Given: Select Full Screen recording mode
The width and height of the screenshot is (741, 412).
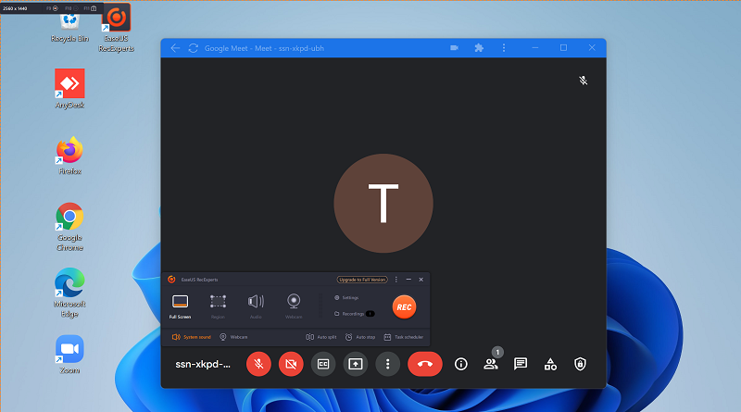Looking at the screenshot, I should click(x=180, y=306).
